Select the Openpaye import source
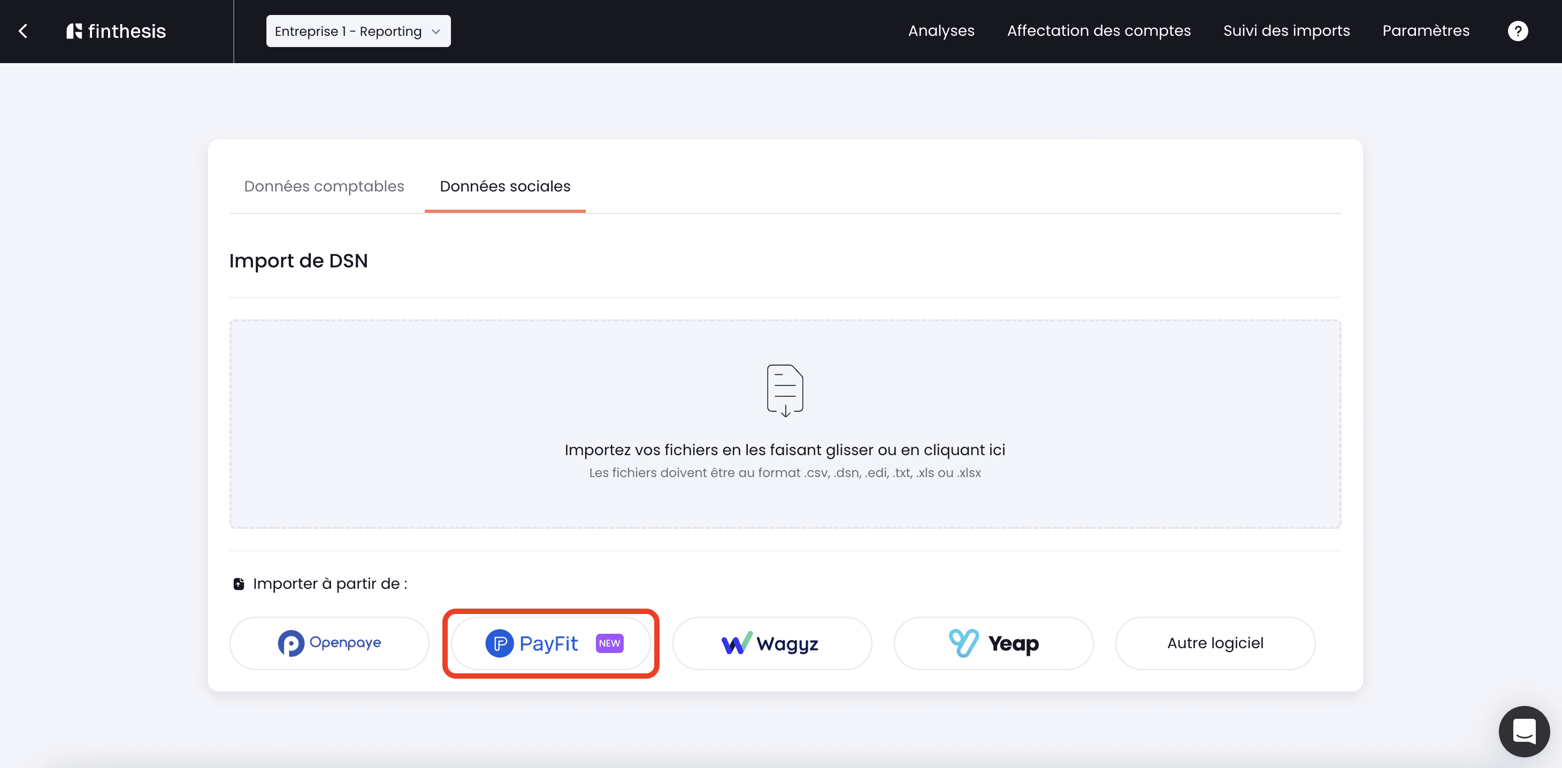Viewport: 1562px width, 768px height. (328, 643)
